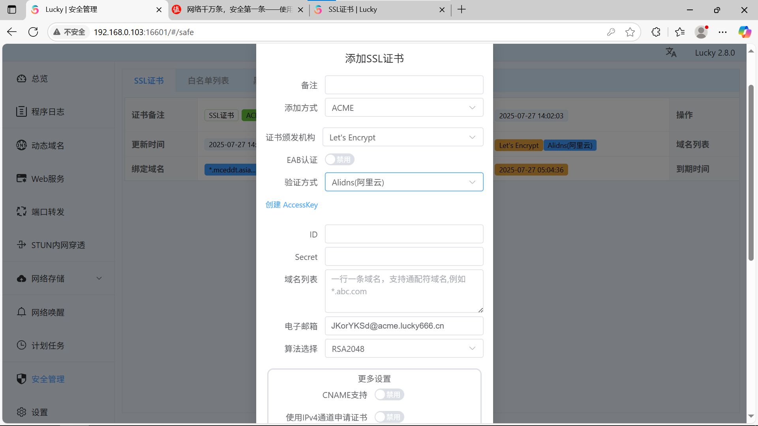Open the 总览 overview icon in sidebar
This screenshot has height=426, width=758.
pyautogui.click(x=21, y=78)
